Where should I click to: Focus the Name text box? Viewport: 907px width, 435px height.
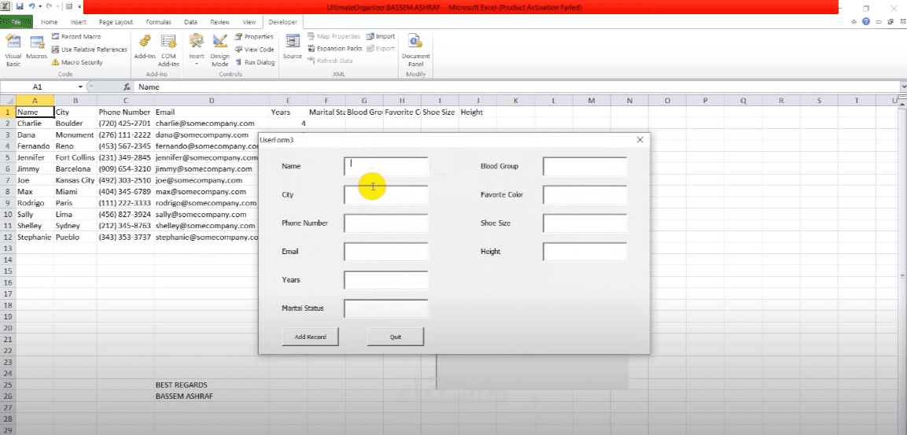[386, 167]
